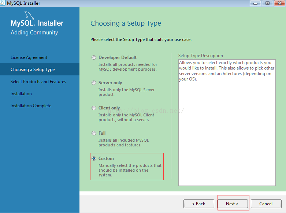The width and height of the screenshot is (286, 213).
Task: Choose the Server only setup type
Action: coord(94,83)
